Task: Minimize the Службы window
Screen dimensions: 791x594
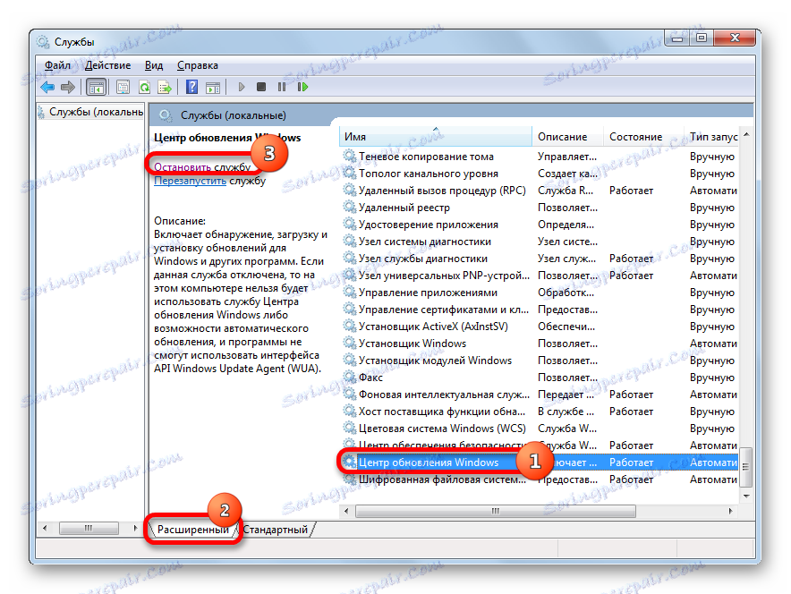Action: click(677, 38)
